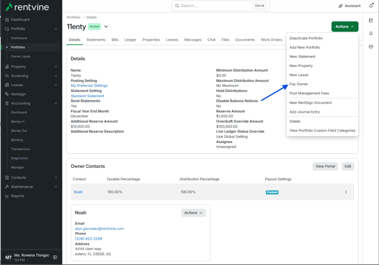The width and height of the screenshot is (379, 265).
Task: Click phone number (239) 822-2299
Action: 88,238
